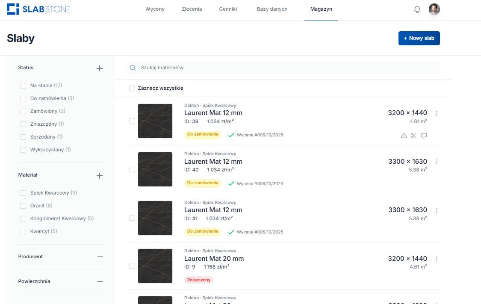
Task: Open the 'Bazy danych' tab
Action: click(x=272, y=9)
